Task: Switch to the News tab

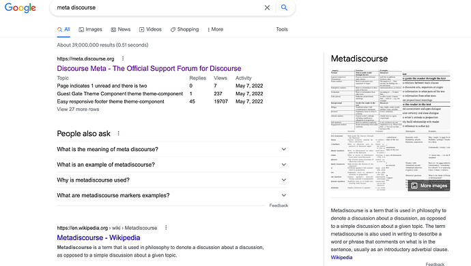Action: [121, 29]
